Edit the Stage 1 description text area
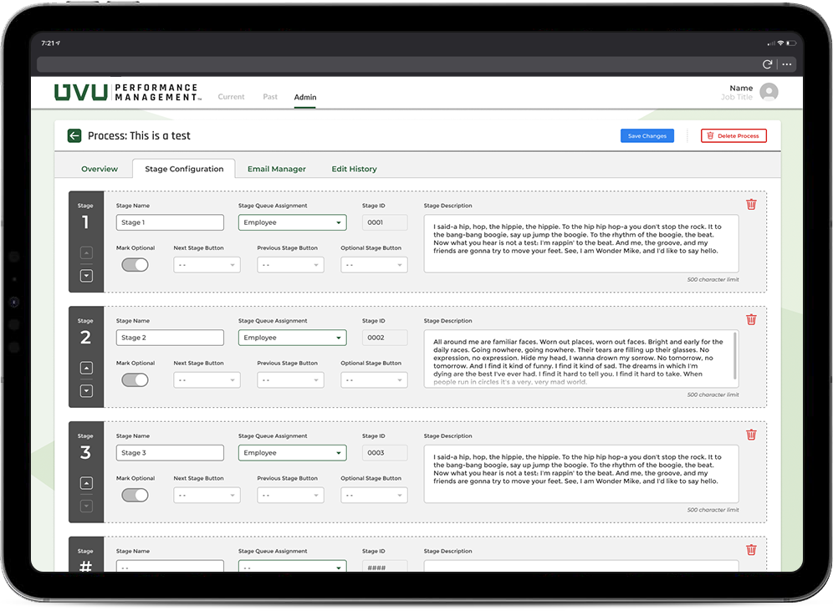833x611 pixels. coord(581,244)
